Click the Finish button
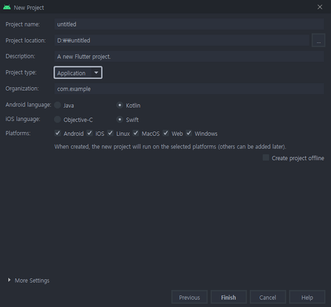 pyautogui.click(x=228, y=297)
